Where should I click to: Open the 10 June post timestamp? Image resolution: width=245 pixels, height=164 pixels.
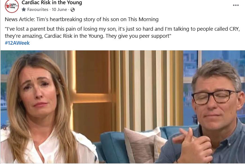tap(59, 10)
